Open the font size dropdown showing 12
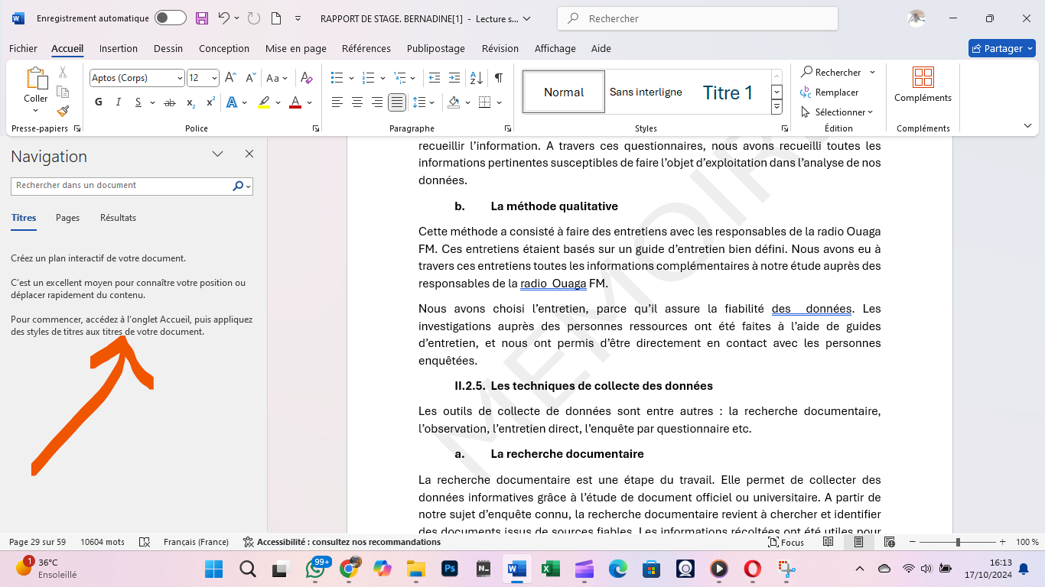The image size is (1045, 587). 214,78
